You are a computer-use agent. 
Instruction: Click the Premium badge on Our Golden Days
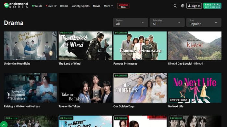tap(121, 76)
